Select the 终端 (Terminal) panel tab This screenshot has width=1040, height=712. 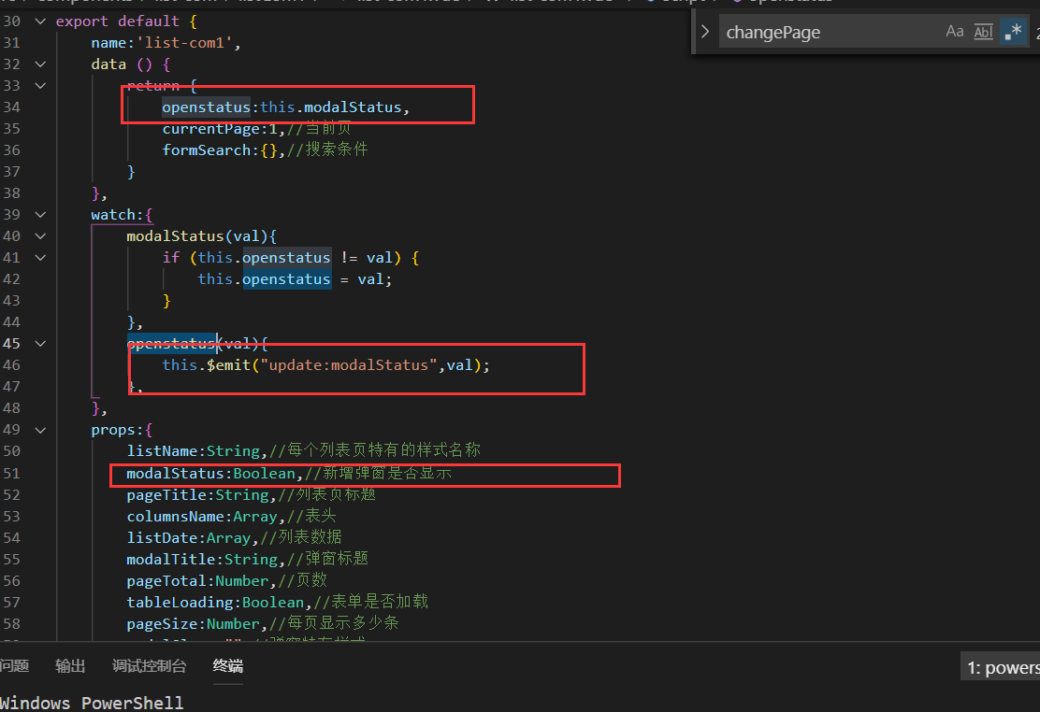(227, 665)
